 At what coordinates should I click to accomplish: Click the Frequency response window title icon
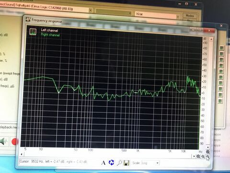coord(28,19)
